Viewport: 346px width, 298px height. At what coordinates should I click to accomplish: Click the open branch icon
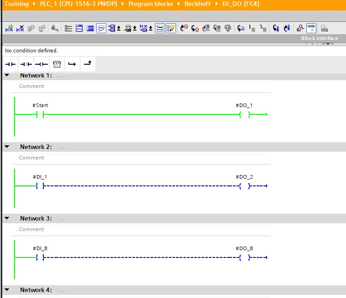click(x=72, y=64)
